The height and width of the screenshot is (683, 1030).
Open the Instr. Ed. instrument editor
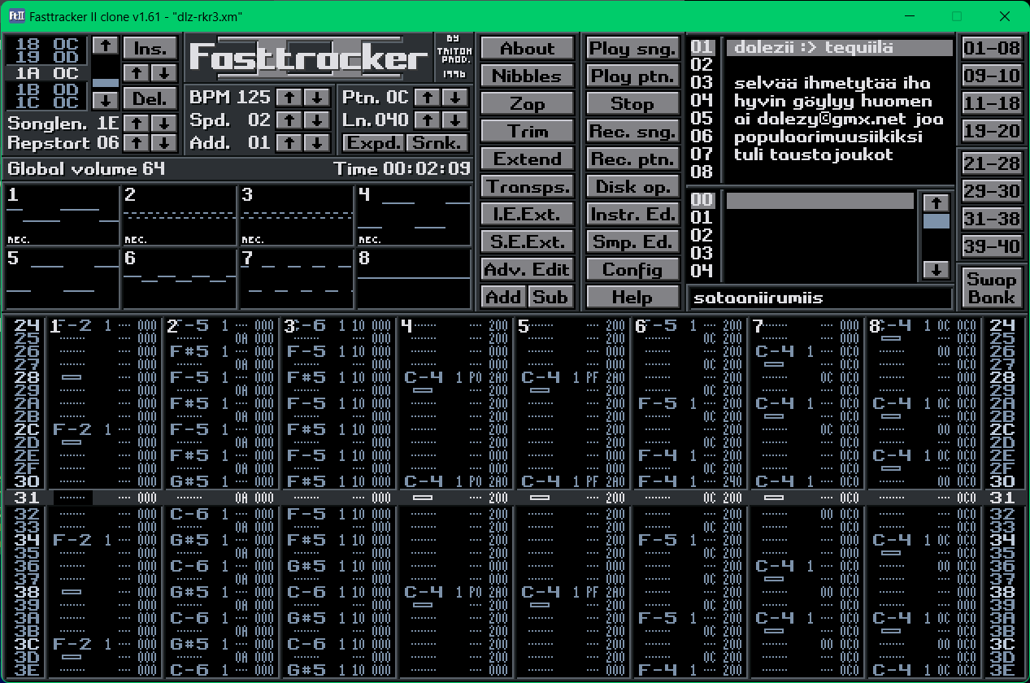pos(632,214)
